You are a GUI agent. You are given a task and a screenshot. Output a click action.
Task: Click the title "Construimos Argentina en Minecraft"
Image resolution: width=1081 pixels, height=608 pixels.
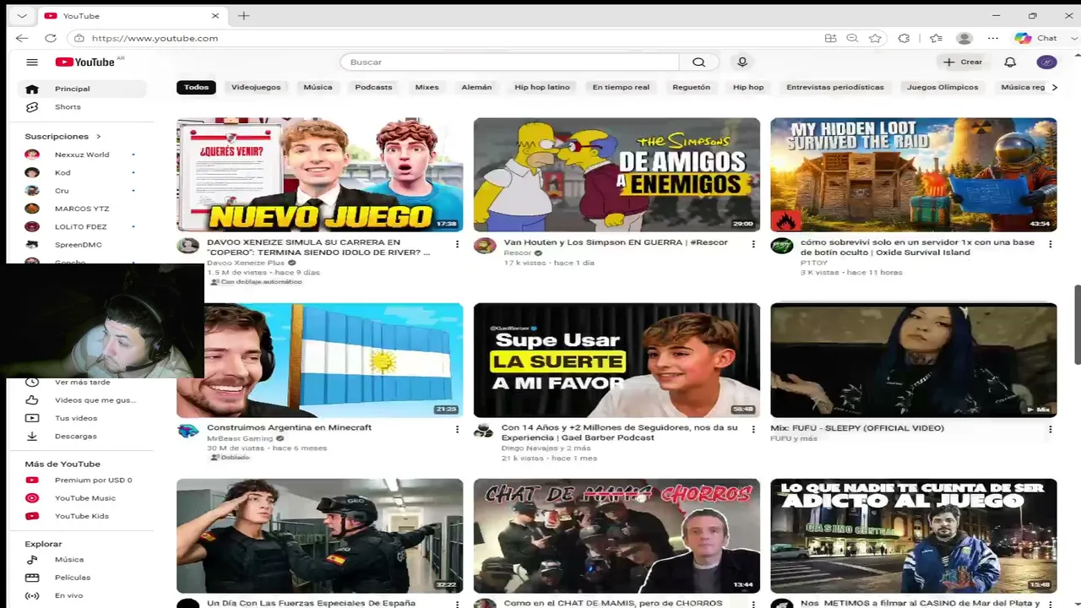289,427
